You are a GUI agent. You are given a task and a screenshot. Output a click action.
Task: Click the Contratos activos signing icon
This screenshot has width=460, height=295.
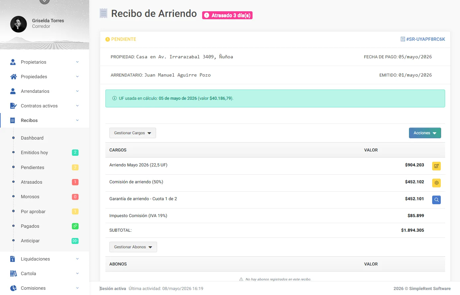(14, 106)
